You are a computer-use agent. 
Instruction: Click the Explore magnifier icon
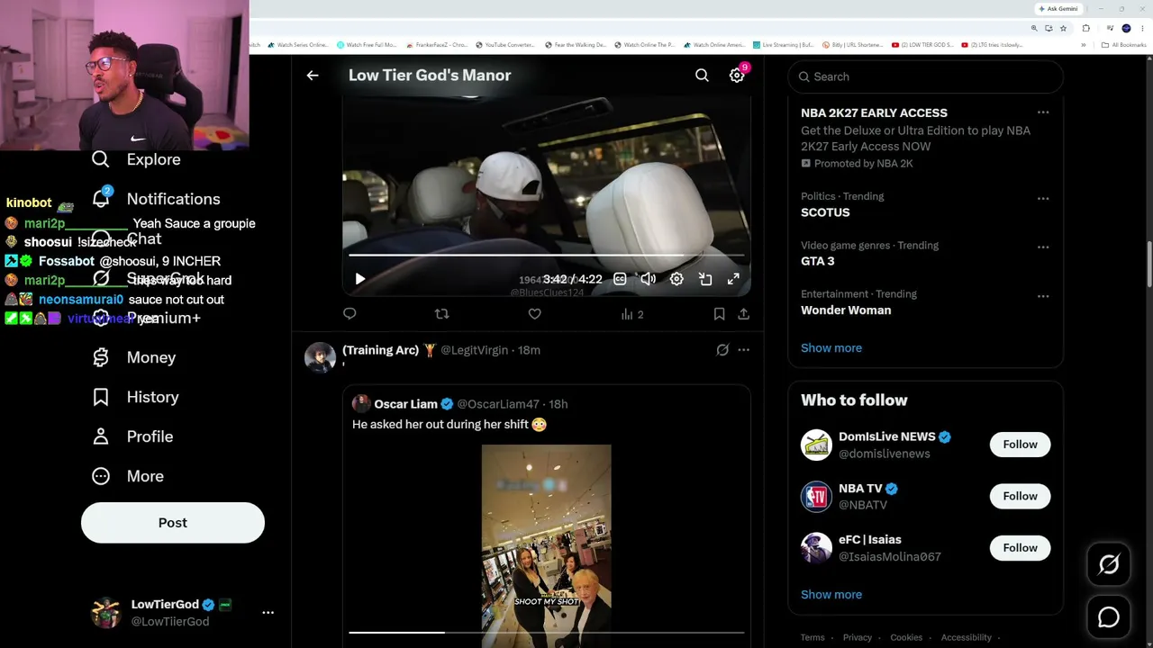click(101, 159)
